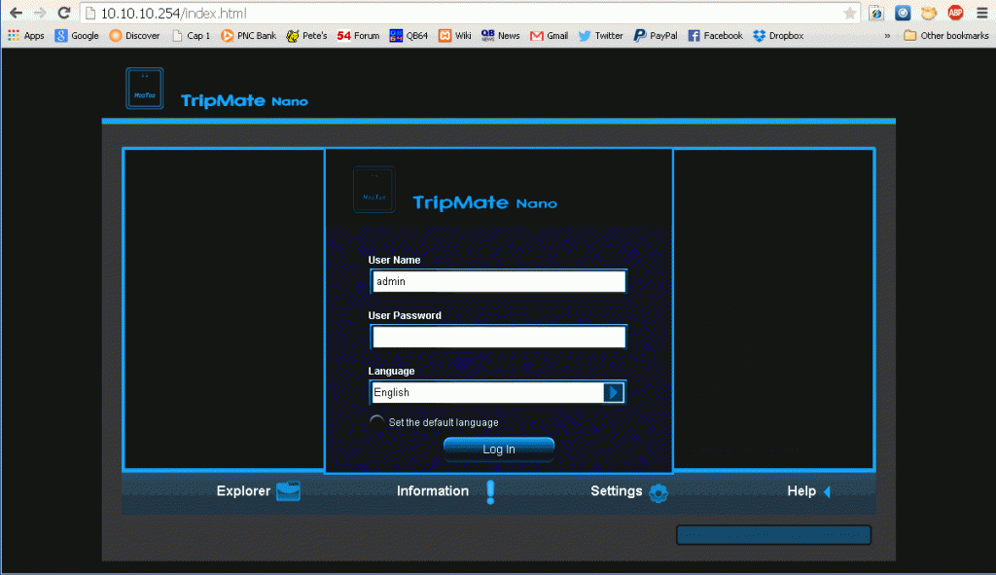Open the Language dropdown showing English

499,393
